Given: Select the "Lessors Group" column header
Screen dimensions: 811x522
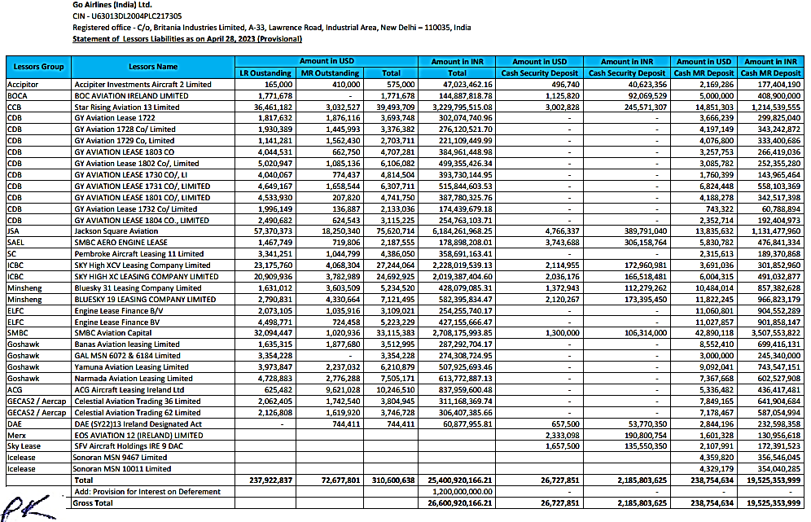Looking at the screenshot, I should point(39,67).
